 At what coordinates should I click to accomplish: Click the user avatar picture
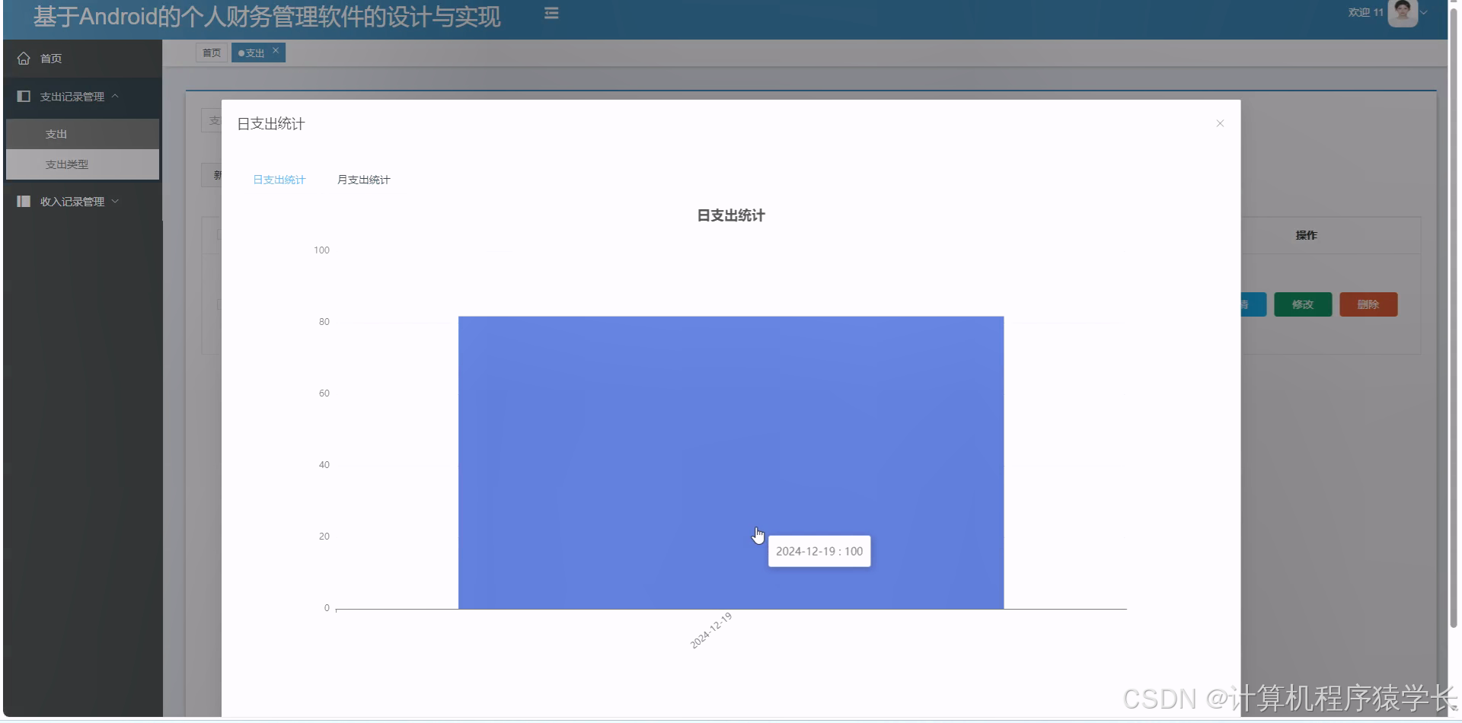point(1403,12)
